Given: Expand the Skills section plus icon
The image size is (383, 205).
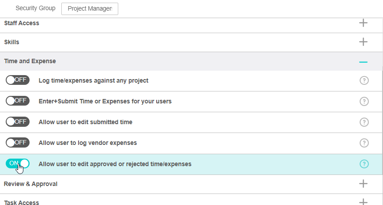Looking at the screenshot, I should (x=363, y=42).
